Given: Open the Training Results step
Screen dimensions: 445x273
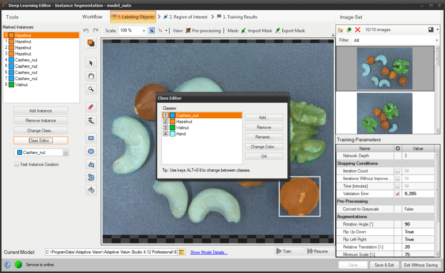Looking at the screenshot, I should tap(237, 17).
